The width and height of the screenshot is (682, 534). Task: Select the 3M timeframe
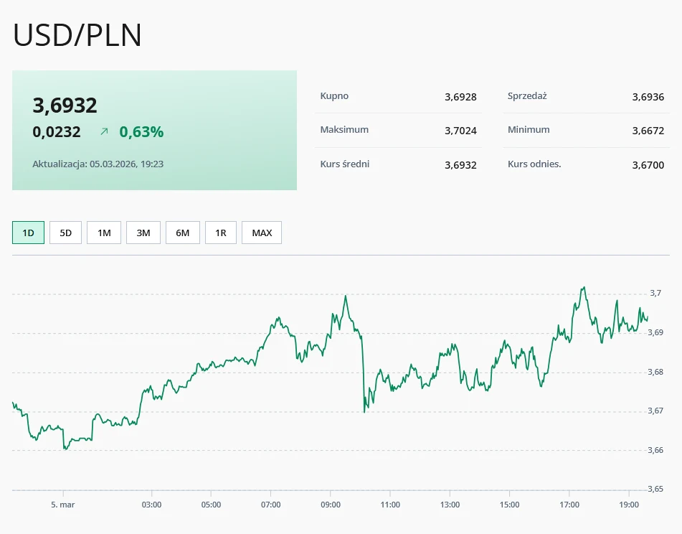point(143,232)
